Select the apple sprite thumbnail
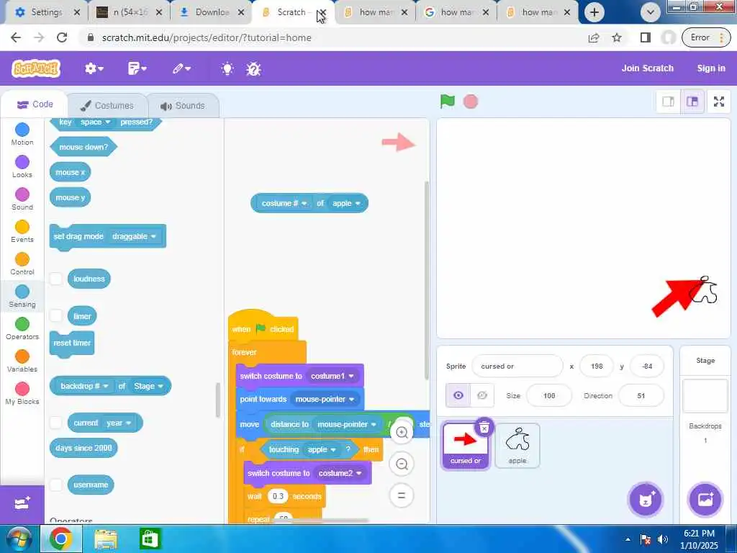 tap(517, 445)
